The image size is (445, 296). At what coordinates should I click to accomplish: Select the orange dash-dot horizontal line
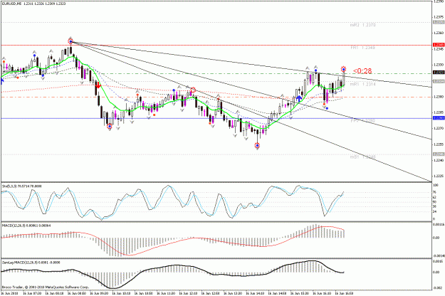click(216, 97)
